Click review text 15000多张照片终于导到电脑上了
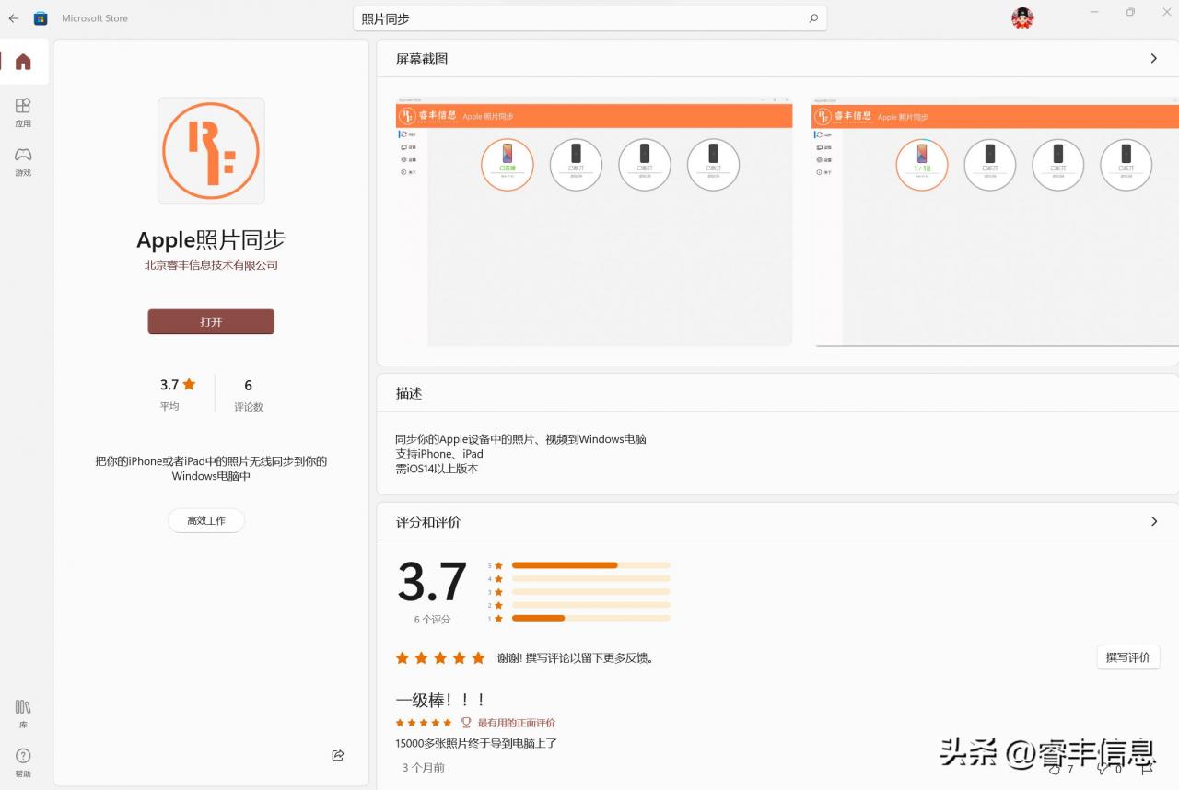1179x790 pixels. pos(476,743)
